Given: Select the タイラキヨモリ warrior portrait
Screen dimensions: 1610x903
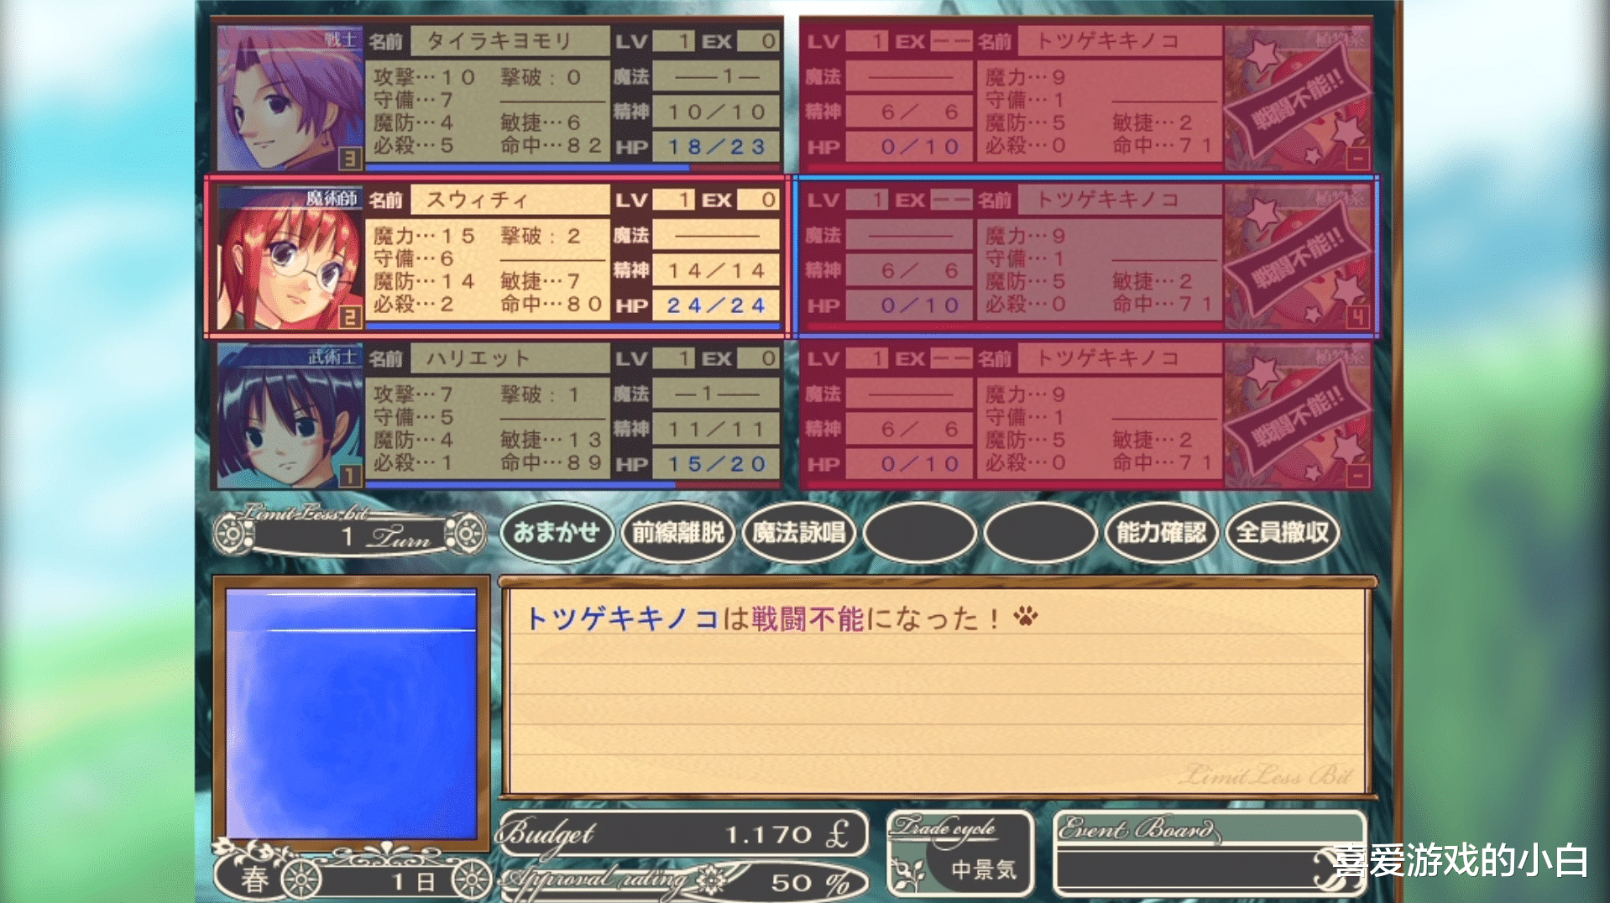Looking at the screenshot, I should 290,97.
